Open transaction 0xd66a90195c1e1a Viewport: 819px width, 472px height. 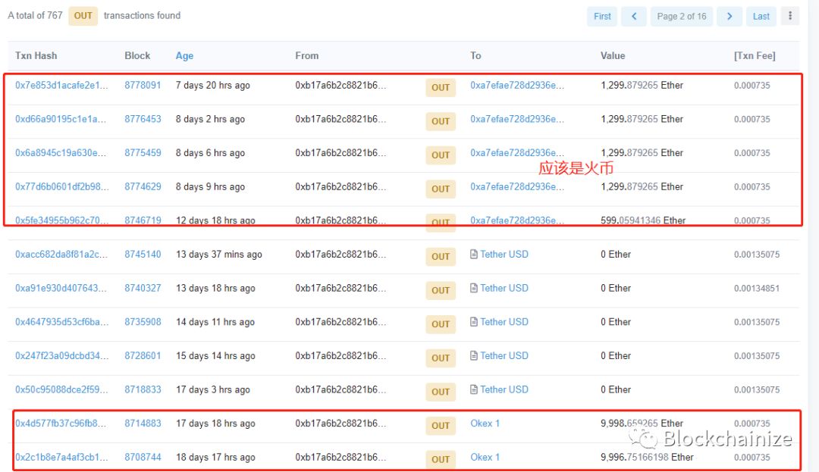(x=61, y=120)
